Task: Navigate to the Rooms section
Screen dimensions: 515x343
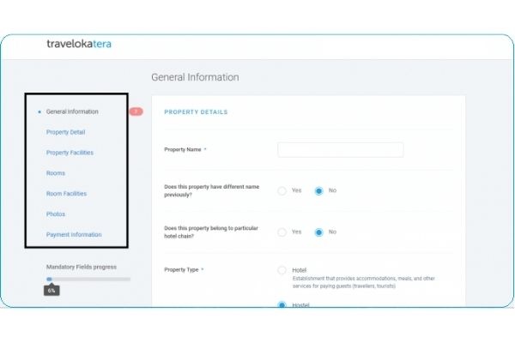Action: (56, 173)
